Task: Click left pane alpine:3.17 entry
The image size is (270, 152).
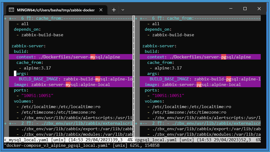Action: pos(37,68)
